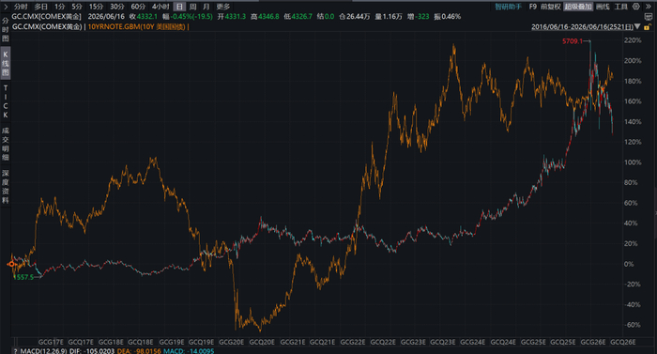Screen dimensions: 657x354
Task: Click the date range 2016/06/16-2026/06/16 text
Action: click(x=582, y=27)
